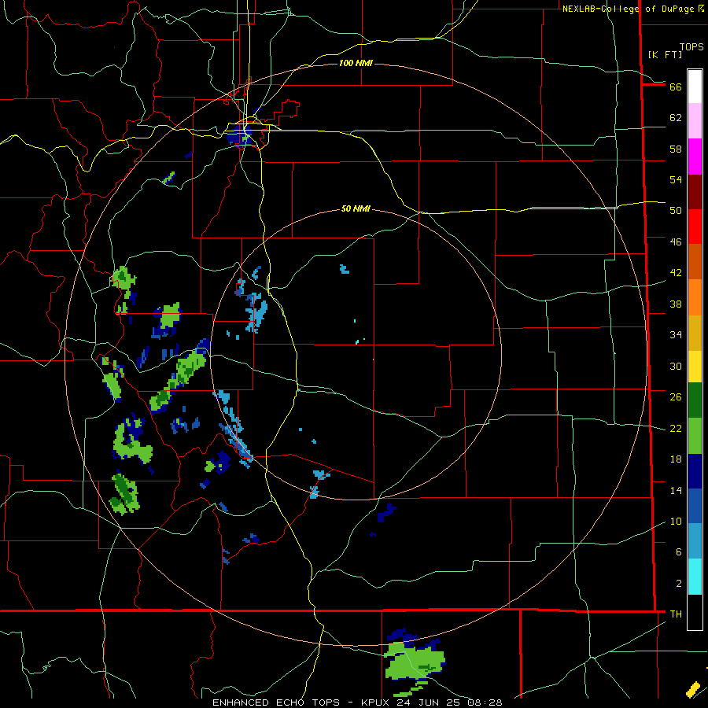
Task: Choose the bright red legend swatch
Action: pos(695,227)
